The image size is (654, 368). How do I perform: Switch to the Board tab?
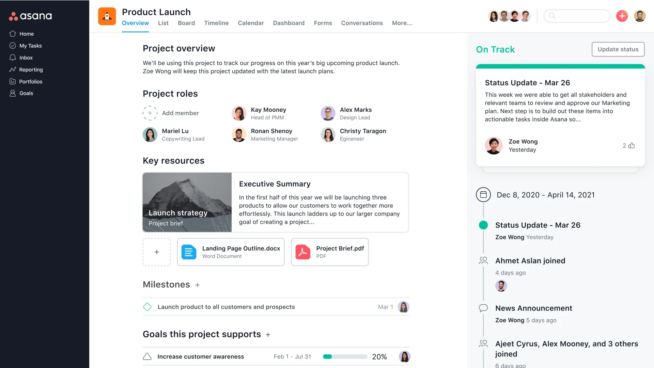pyautogui.click(x=186, y=23)
